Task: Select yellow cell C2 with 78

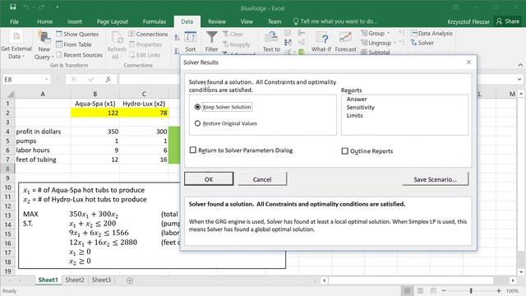Action: [x=144, y=113]
